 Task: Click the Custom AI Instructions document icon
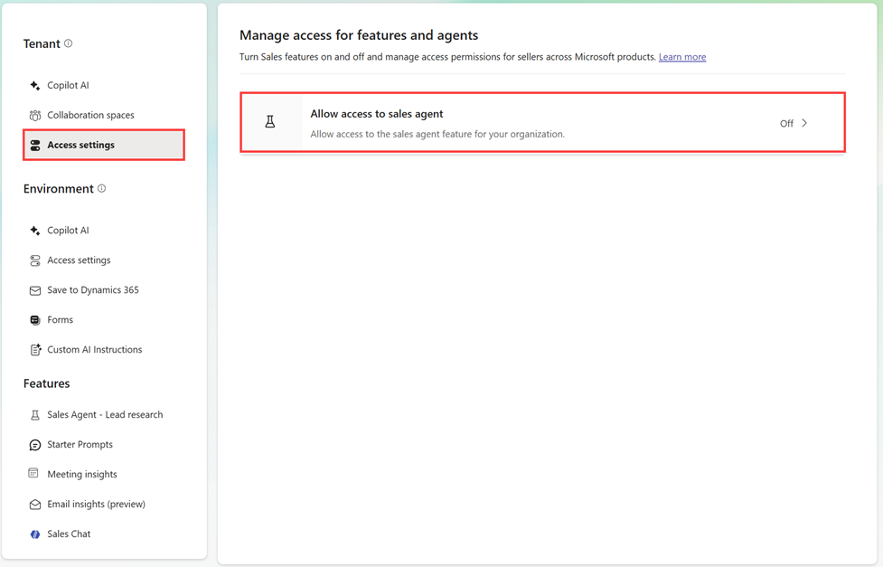pos(35,350)
